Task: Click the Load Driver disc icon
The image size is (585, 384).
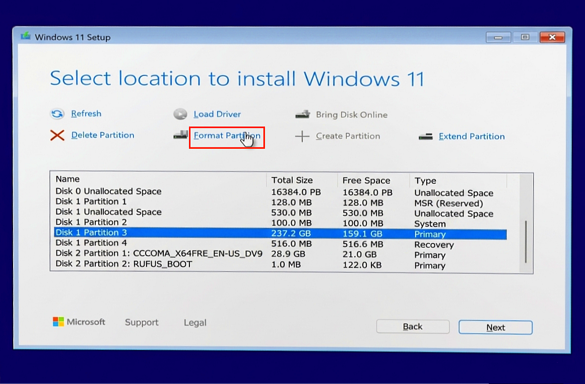Action: click(x=180, y=114)
